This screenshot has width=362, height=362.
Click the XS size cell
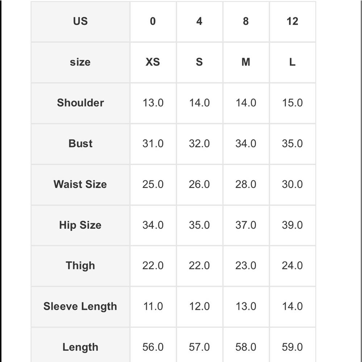pyautogui.click(x=153, y=62)
